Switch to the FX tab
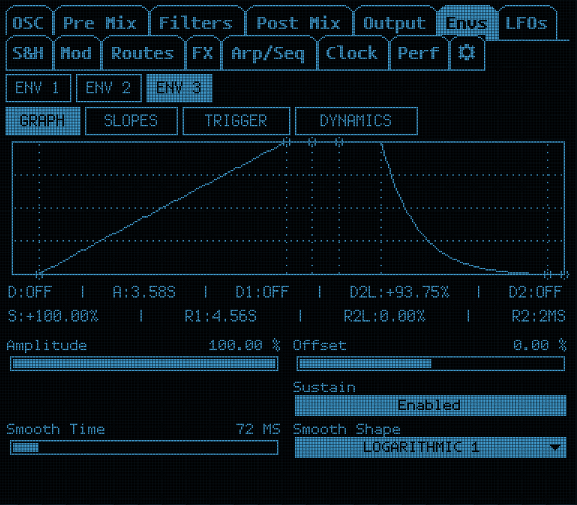 click(x=203, y=53)
